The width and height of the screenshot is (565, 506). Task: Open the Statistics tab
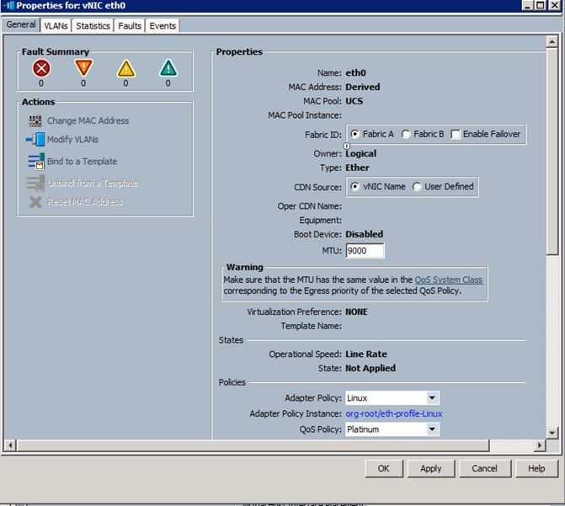click(93, 26)
